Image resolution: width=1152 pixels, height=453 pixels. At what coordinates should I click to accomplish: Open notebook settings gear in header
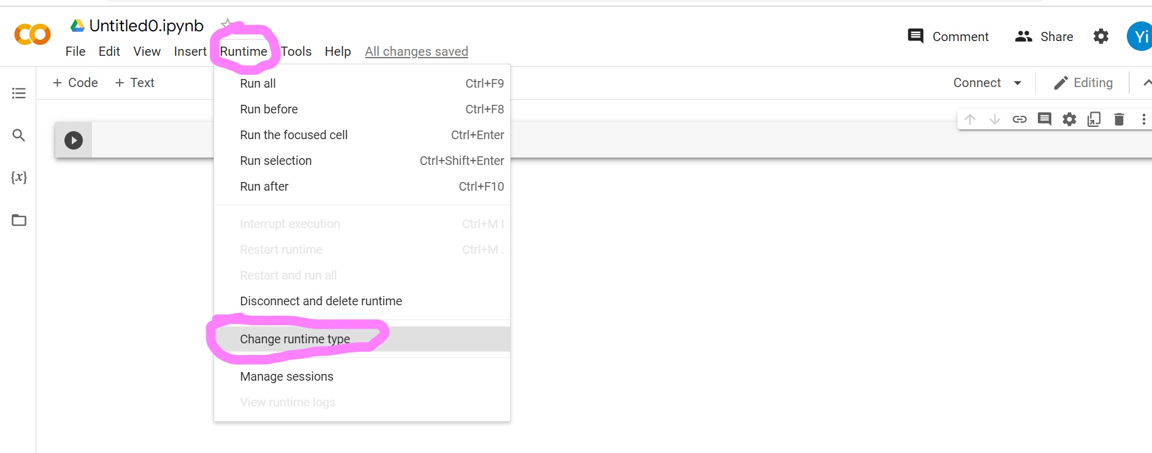(x=1101, y=37)
